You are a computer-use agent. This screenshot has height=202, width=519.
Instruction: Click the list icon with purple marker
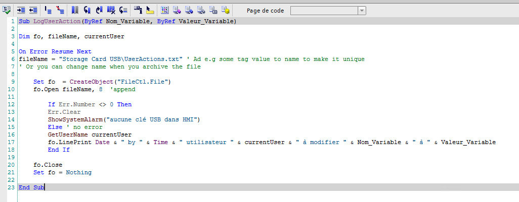click(177, 10)
